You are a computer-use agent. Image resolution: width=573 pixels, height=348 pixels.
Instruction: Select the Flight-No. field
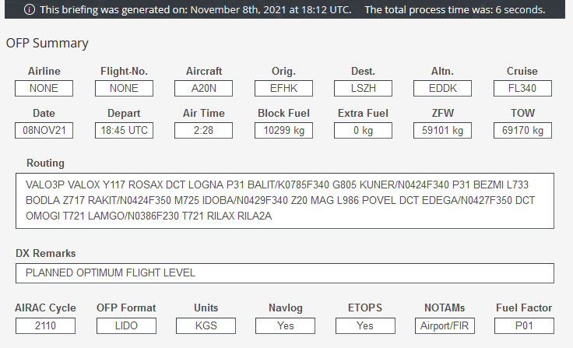pos(124,89)
